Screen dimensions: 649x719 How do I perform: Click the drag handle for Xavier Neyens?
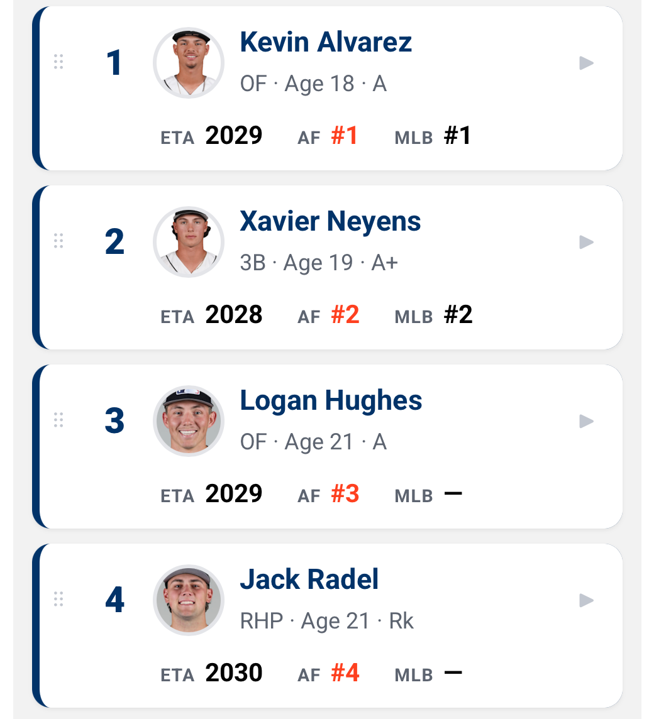(x=58, y=241)
